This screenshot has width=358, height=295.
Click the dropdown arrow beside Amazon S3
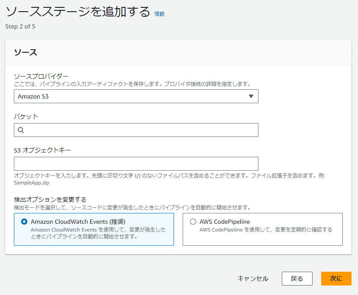[x=251, y=96]
